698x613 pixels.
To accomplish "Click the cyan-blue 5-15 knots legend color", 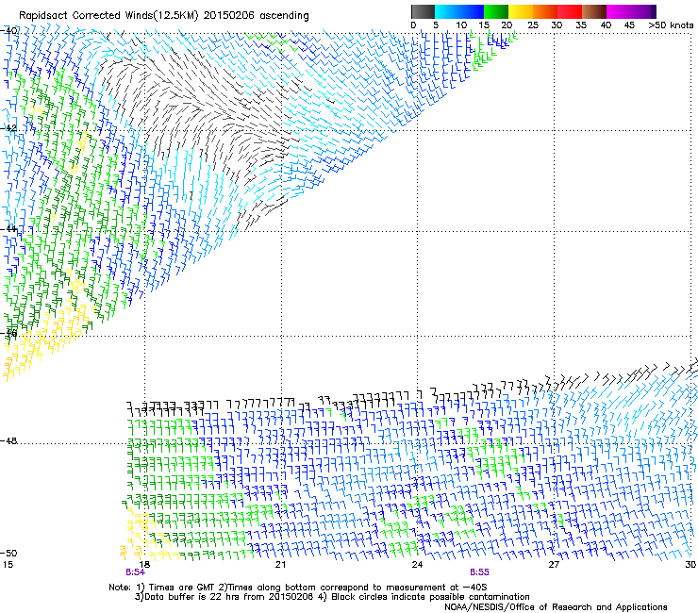I will 459,11.
